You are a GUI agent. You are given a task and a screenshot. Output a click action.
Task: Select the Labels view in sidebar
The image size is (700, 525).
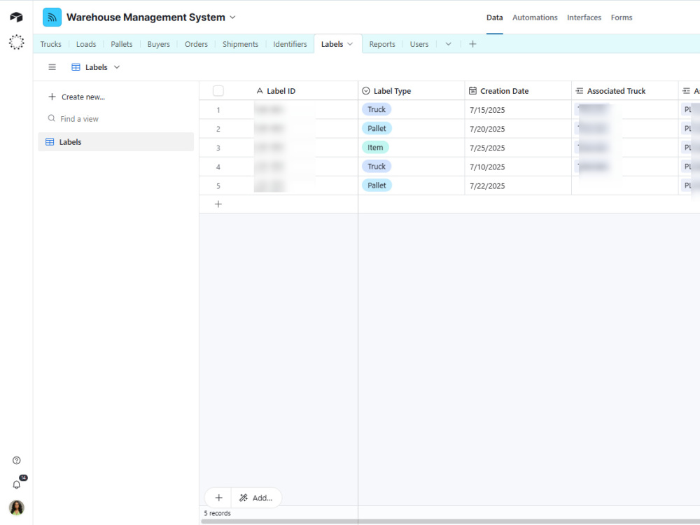(x=116, y=142)
